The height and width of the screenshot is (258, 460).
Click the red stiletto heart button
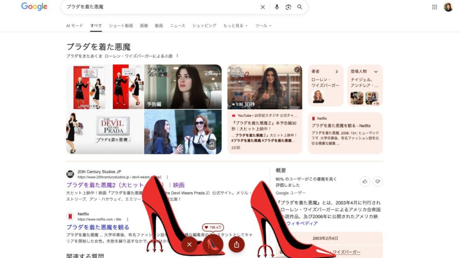212,244
